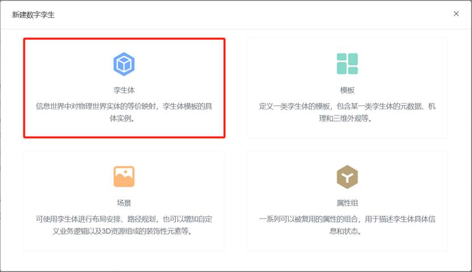
Task: Click the 场景 description starting 可使用孪生体
Action: 124,225
